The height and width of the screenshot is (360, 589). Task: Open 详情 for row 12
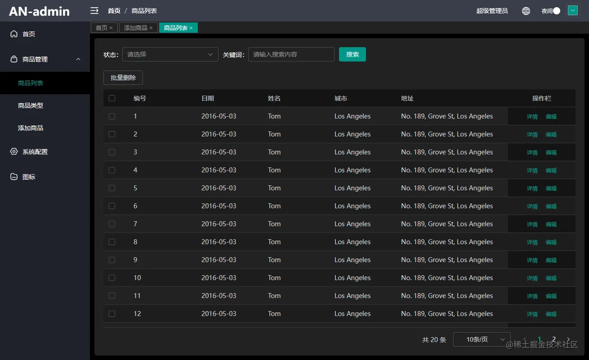tap(532, 314)
